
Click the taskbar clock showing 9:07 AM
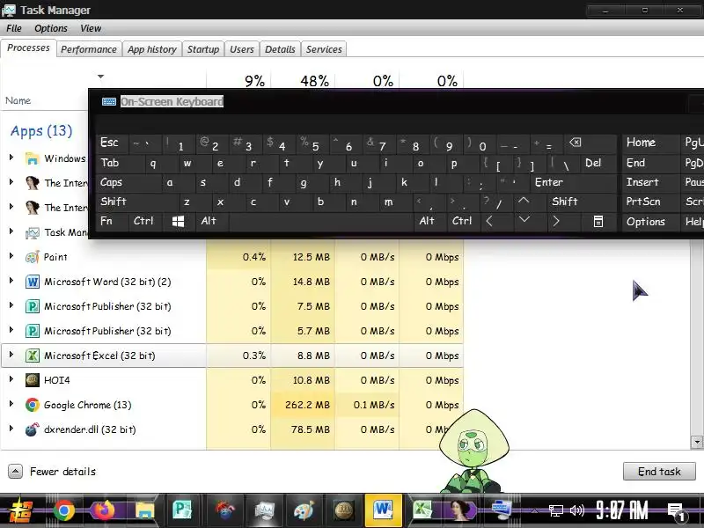point(623,511)
